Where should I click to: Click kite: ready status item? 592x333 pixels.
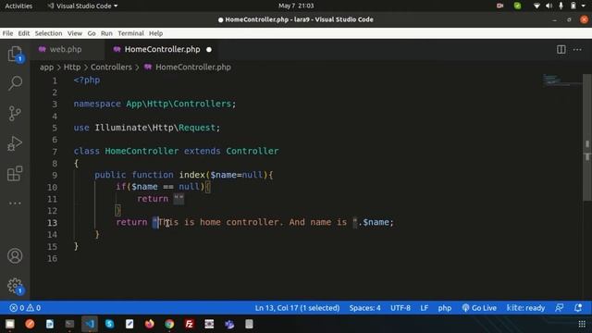coord(525,308)
